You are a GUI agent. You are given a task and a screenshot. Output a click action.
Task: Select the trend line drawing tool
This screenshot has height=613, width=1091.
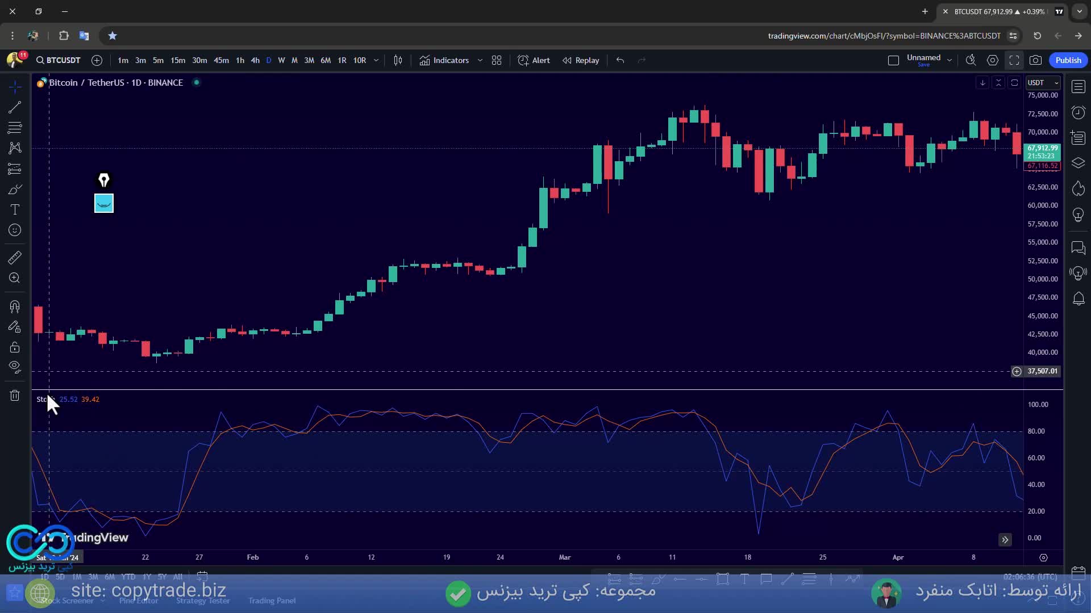click(15, 107)
